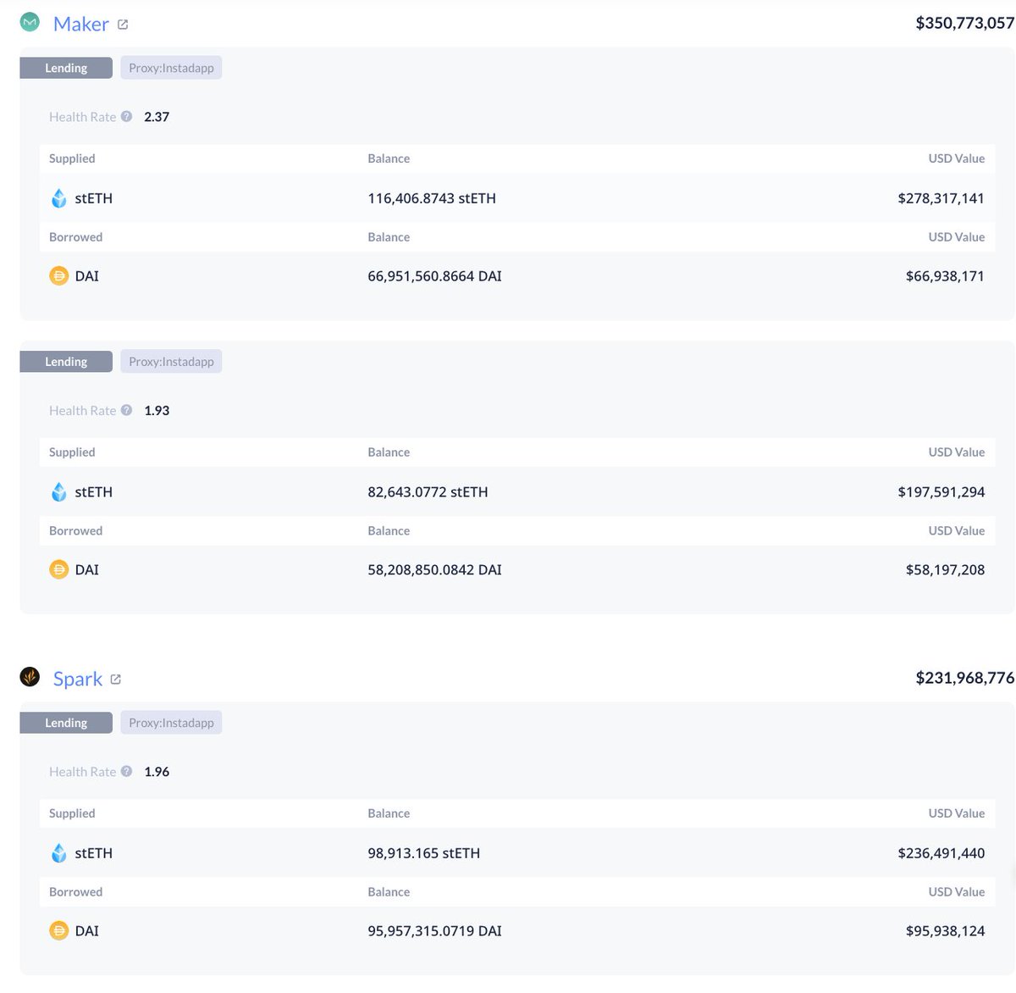This screenshot has width=1016, height=993.
Task: Click USD value $58,197,208
Action: point(945,569)
